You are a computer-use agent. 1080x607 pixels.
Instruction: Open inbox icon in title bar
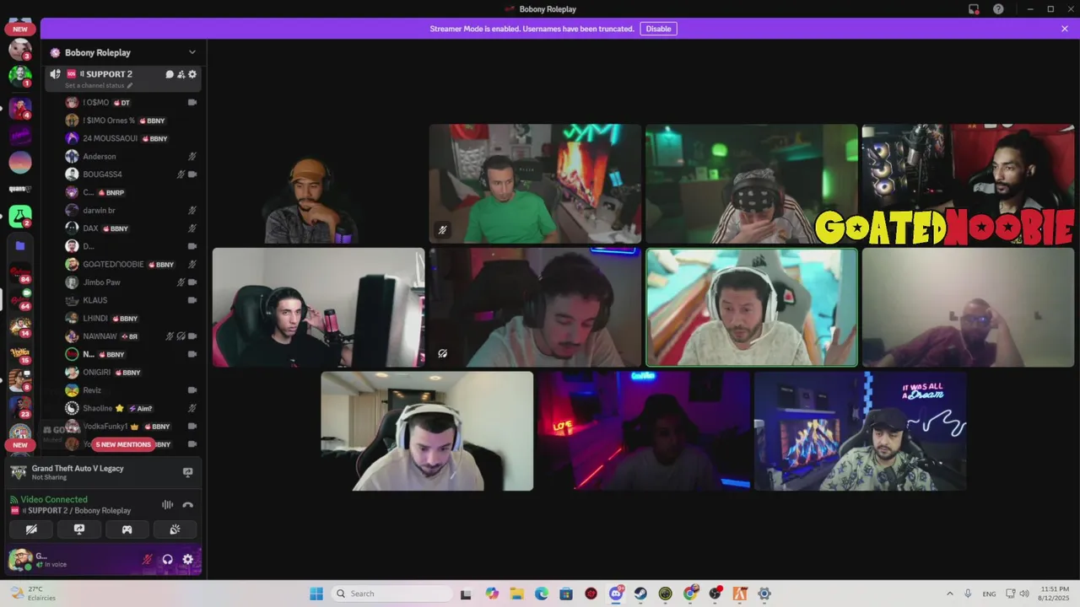[974, 9]
